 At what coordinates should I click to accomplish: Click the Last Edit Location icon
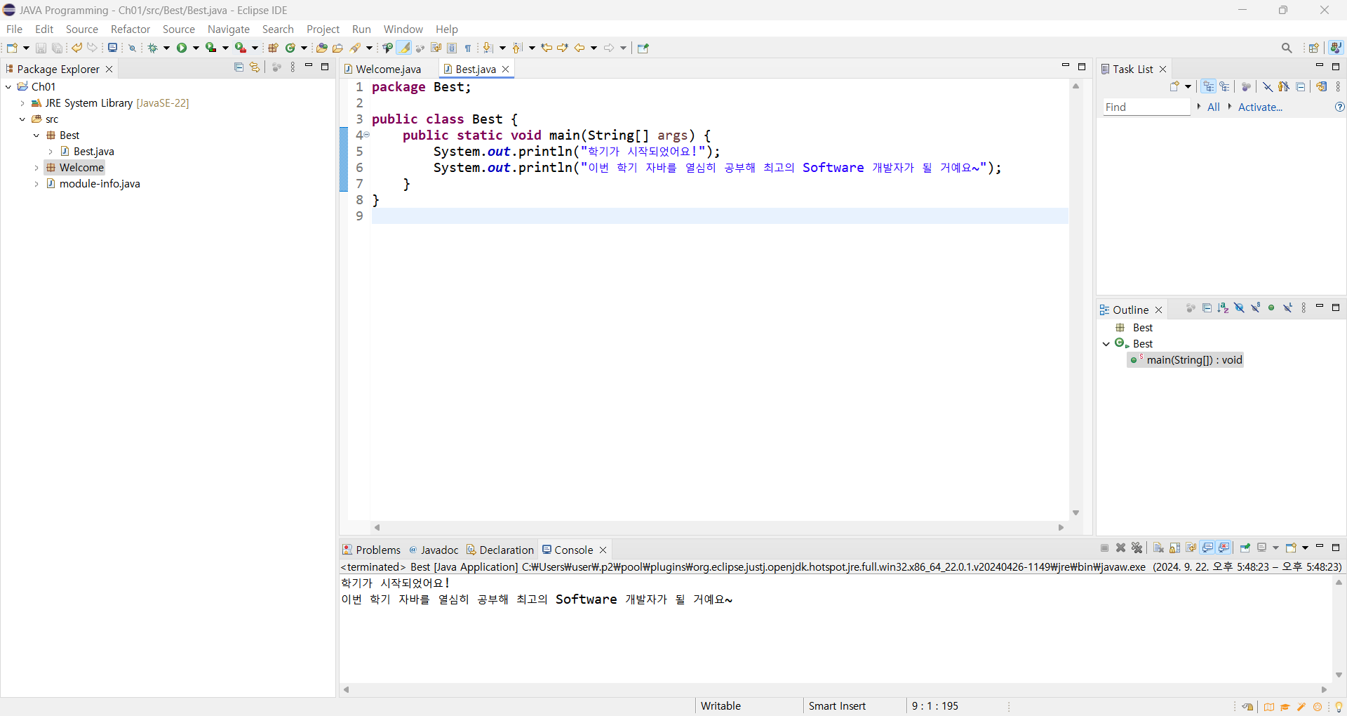click(x=547, y=48)
